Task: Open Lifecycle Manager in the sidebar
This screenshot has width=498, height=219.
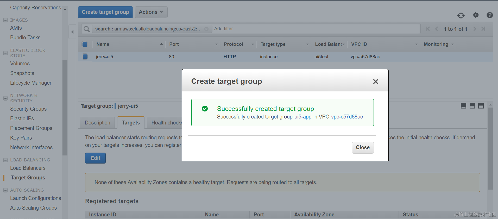Action: tap(31, 83)
